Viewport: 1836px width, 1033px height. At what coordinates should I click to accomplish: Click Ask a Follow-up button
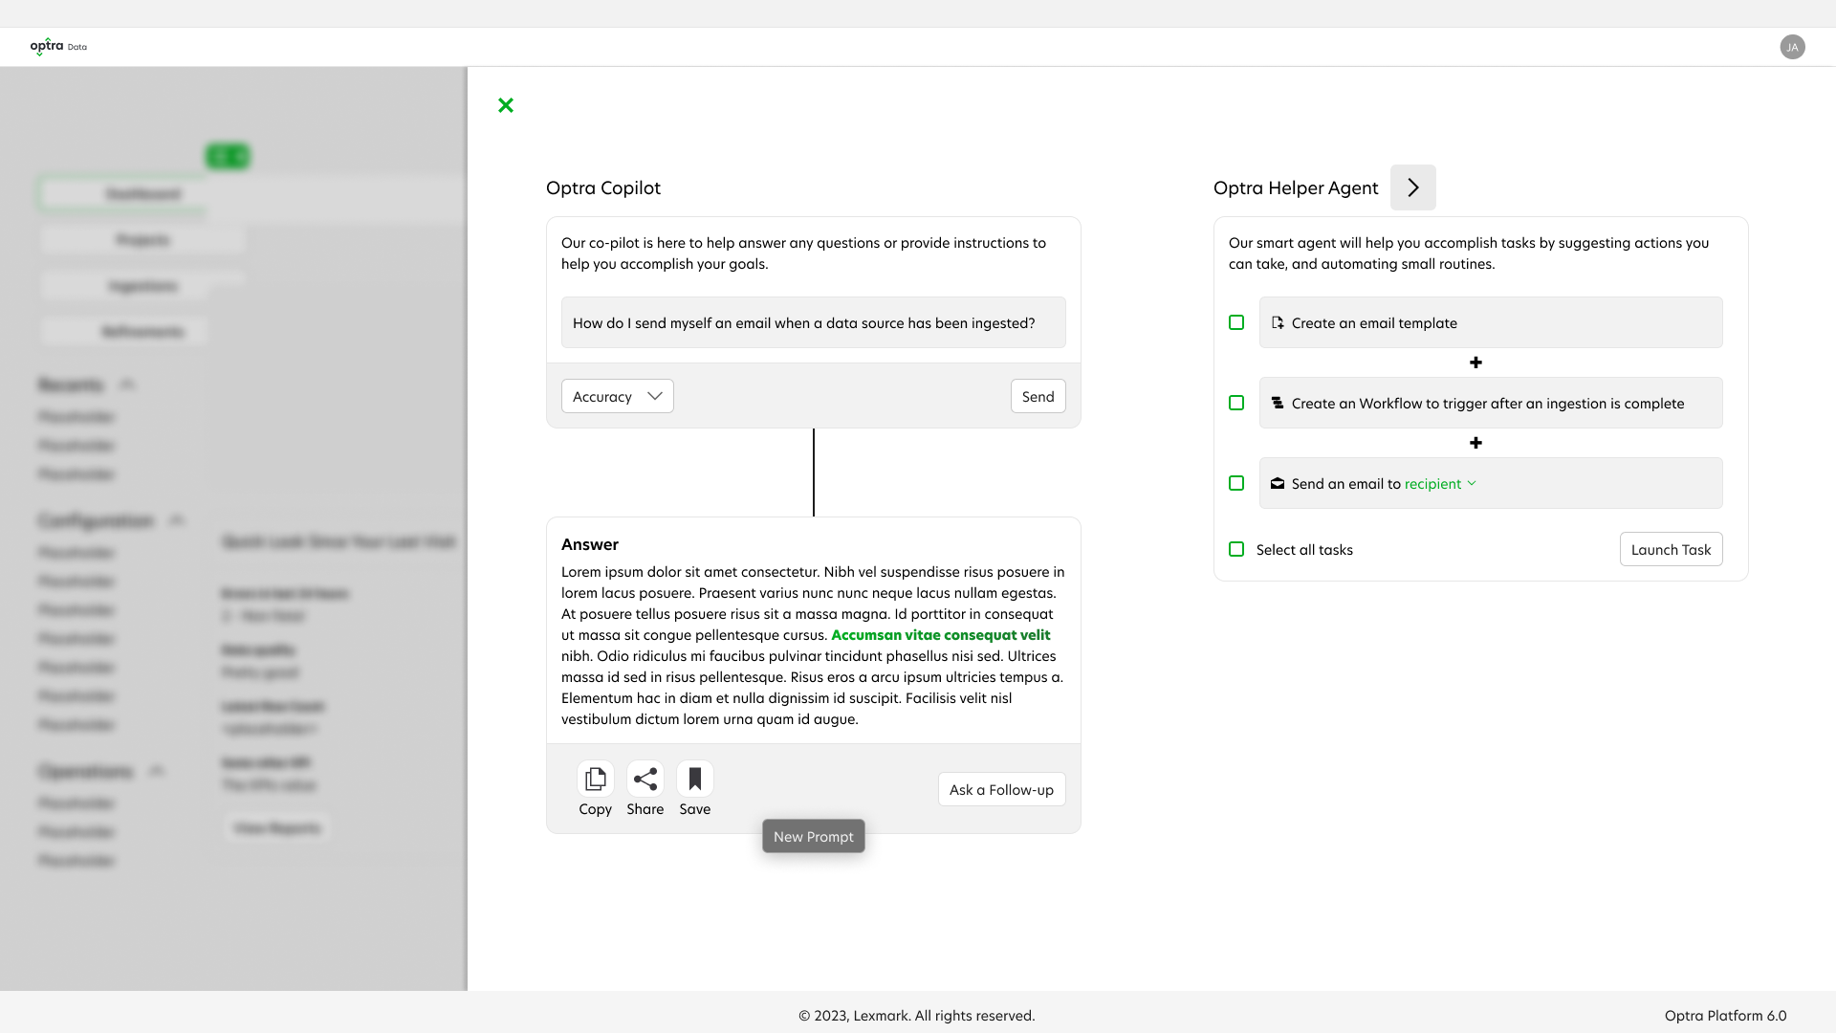point(1001,790)
